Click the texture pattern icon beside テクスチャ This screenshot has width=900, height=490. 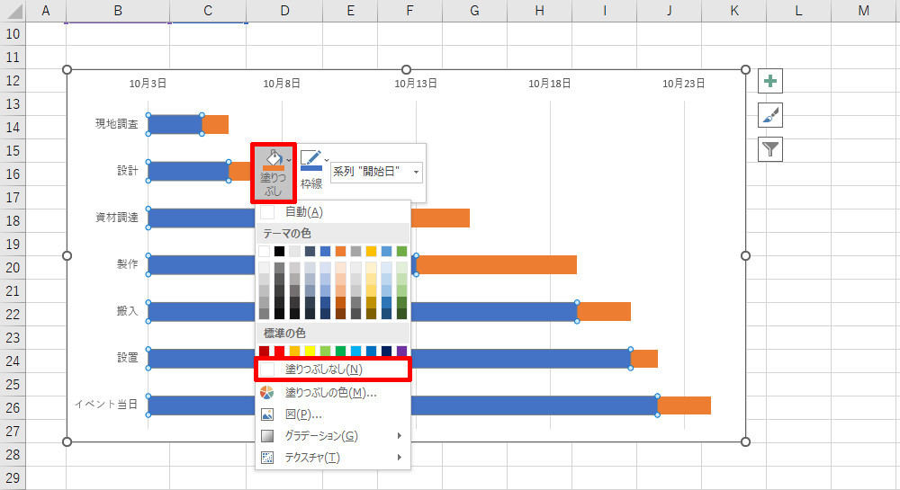pos(267,458)
